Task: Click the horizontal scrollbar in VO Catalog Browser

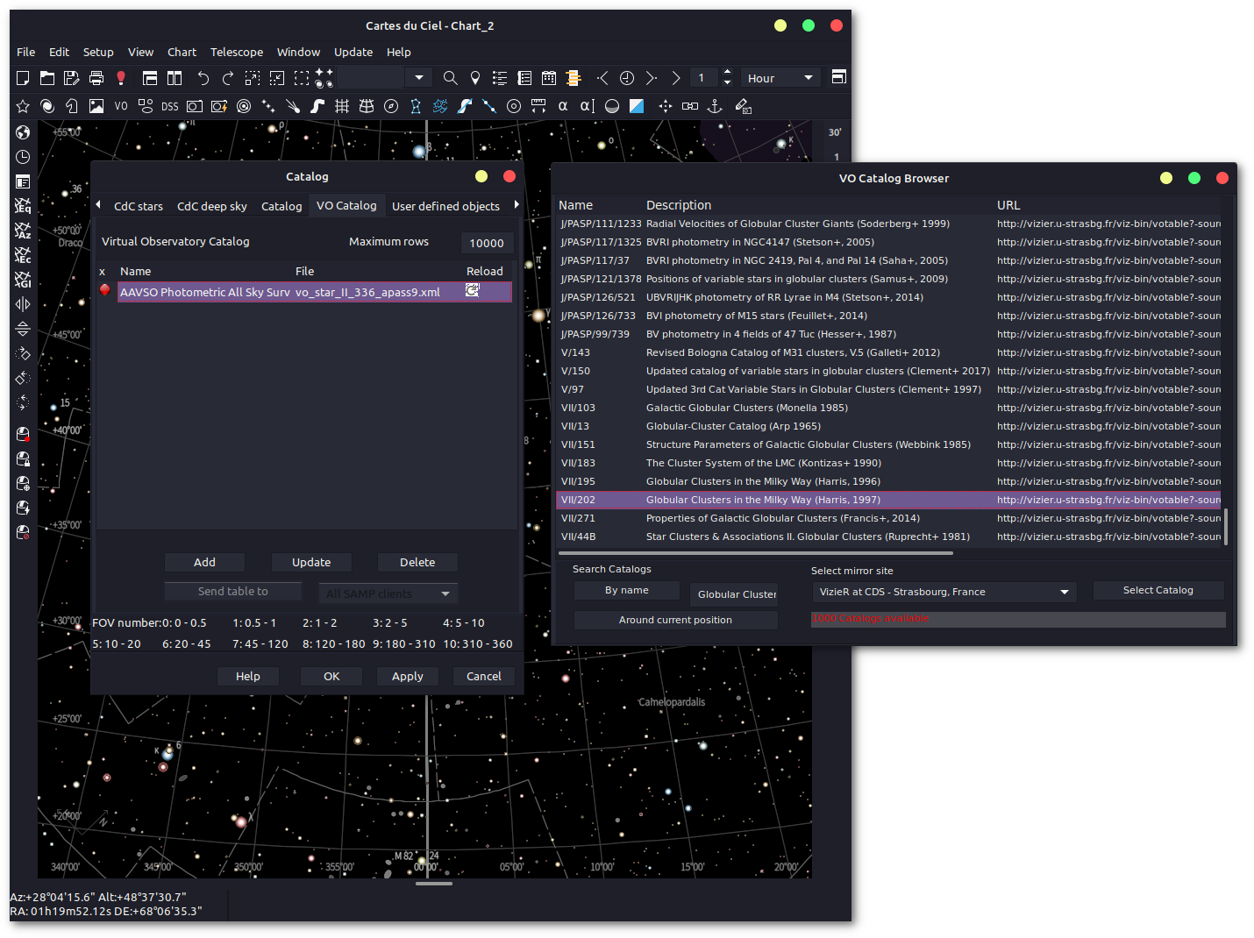Action: 755,553
